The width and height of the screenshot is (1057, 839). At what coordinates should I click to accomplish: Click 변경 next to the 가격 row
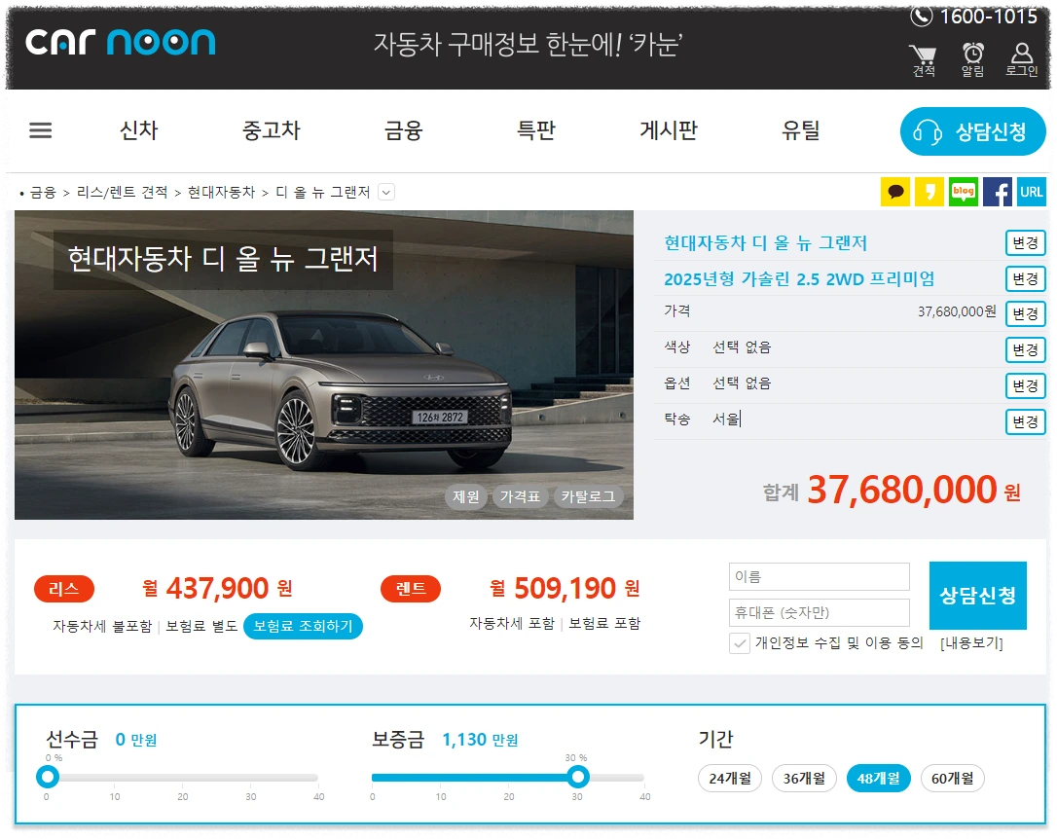[x=1025, y=313]
